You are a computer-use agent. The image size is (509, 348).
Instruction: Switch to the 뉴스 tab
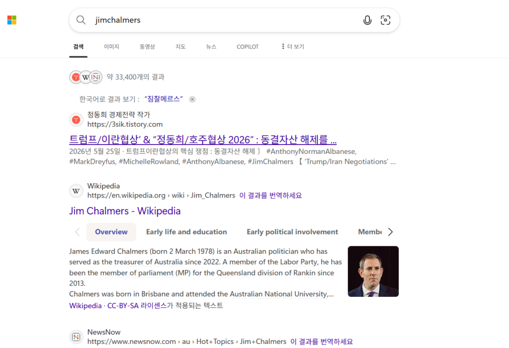click(x=211, y=47)
